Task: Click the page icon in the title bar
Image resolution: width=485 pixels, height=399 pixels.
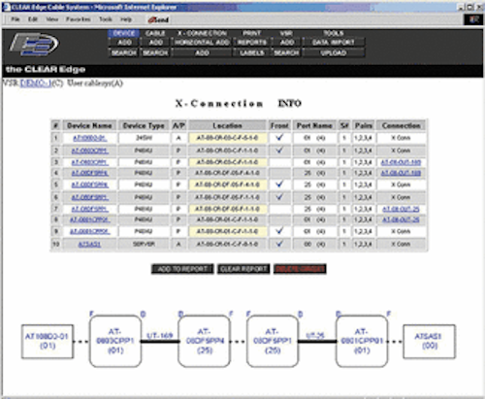Action: pyautogui.click(x=7, y=7)
